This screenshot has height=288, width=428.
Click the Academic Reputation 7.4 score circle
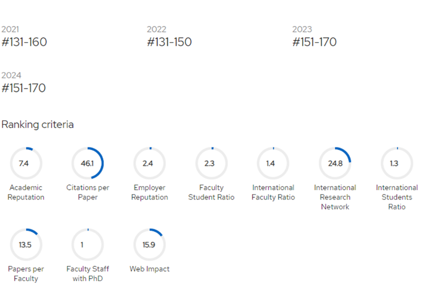coord(26,163)
